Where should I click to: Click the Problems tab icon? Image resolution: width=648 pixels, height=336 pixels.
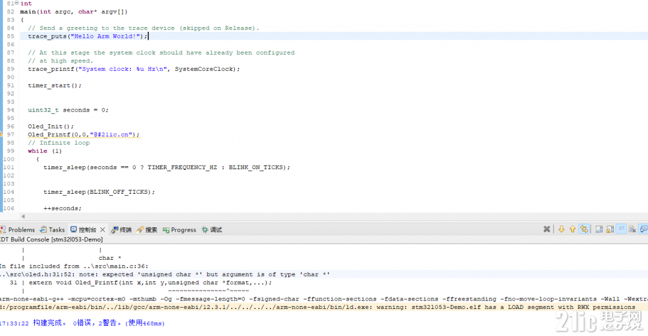[3, 230]
